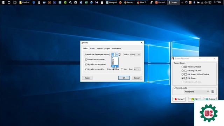Switch to the Hotkey tab
This screenshot has height=126, width=224.
(99, 49)
